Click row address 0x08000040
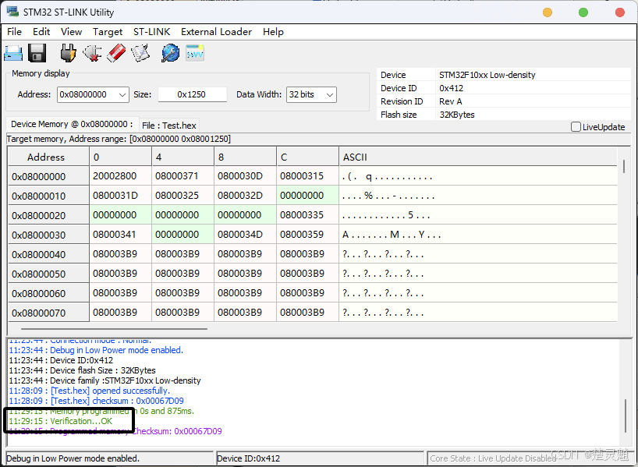 tap(48, 254)
